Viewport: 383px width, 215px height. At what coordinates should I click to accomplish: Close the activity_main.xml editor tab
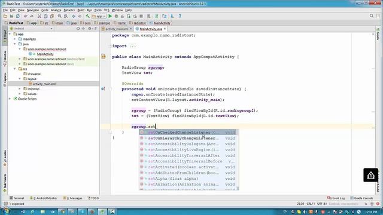(131, 29)
